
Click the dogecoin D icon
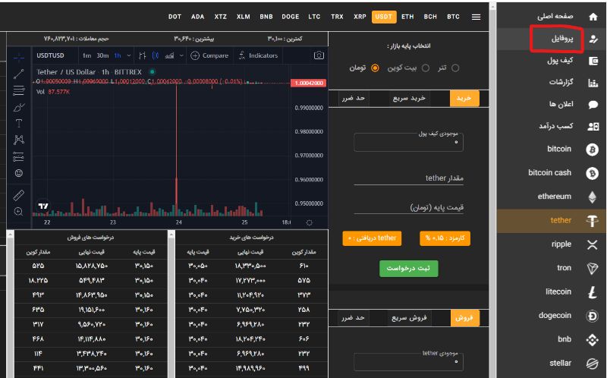coord(593,316)
